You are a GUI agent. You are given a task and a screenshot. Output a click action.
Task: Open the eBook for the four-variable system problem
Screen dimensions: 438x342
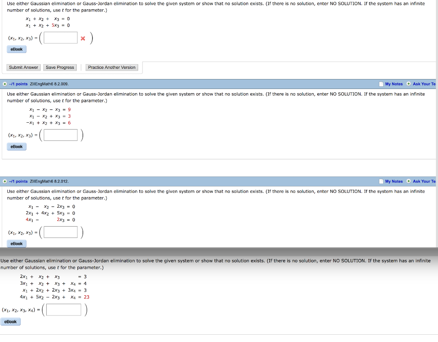[10, 321]
